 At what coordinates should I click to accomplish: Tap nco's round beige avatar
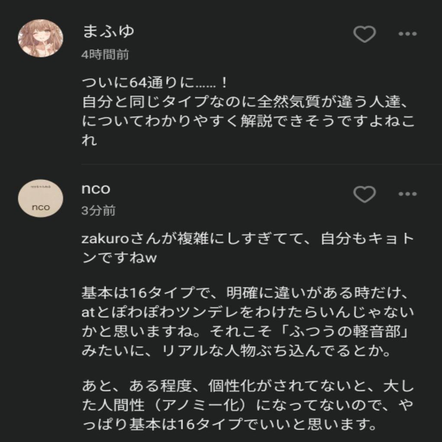pyautogui.click(x=41, y=197)
